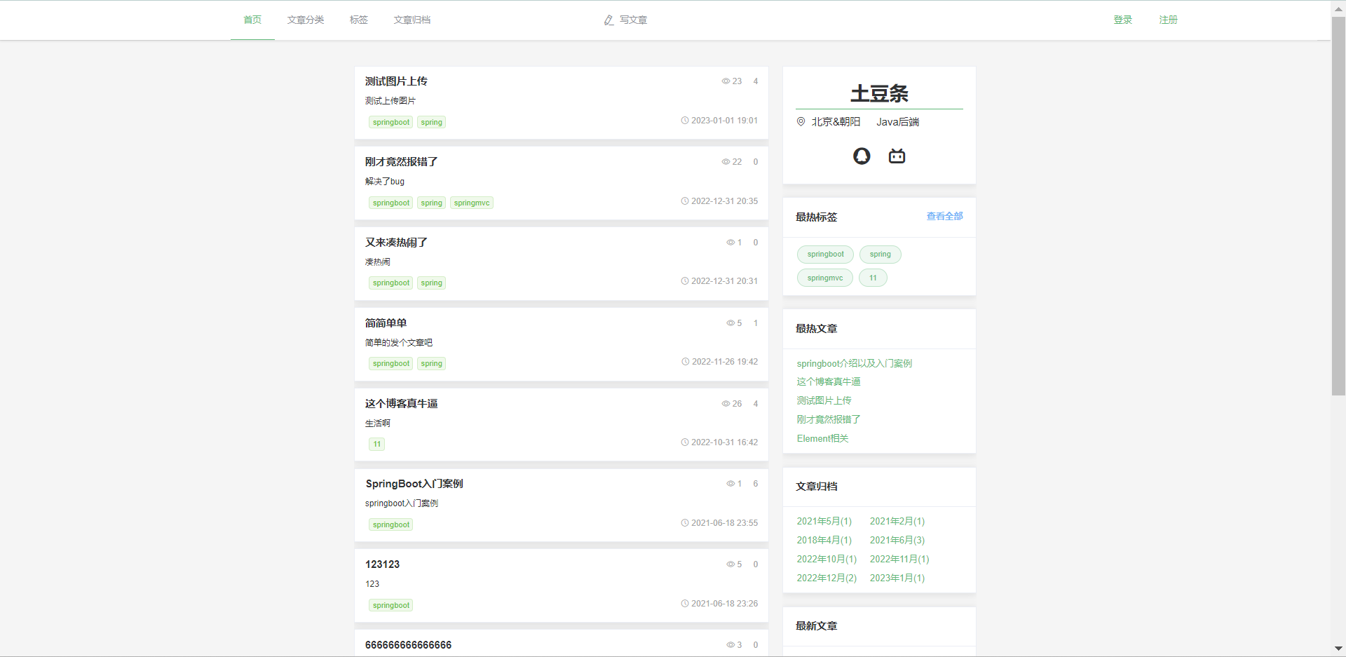Open the article 666666666666666
The image size is (1346, 657).
pyautogui.click(x=408, y=645)
